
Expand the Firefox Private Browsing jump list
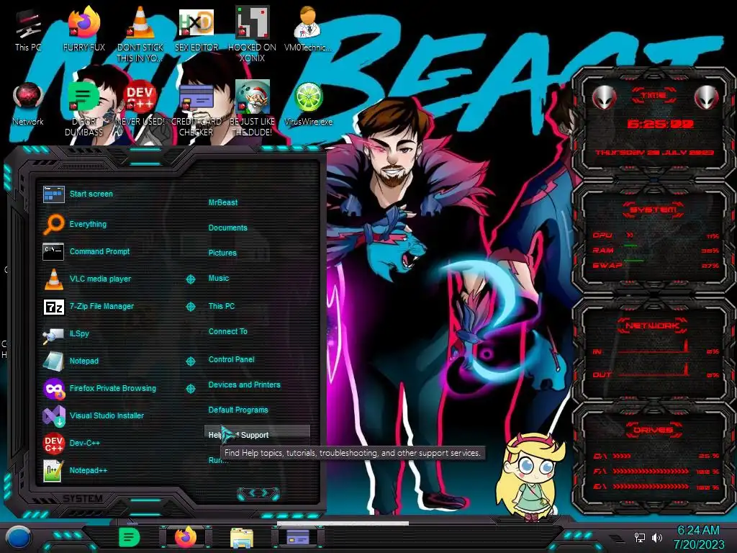tap(190, 389)
